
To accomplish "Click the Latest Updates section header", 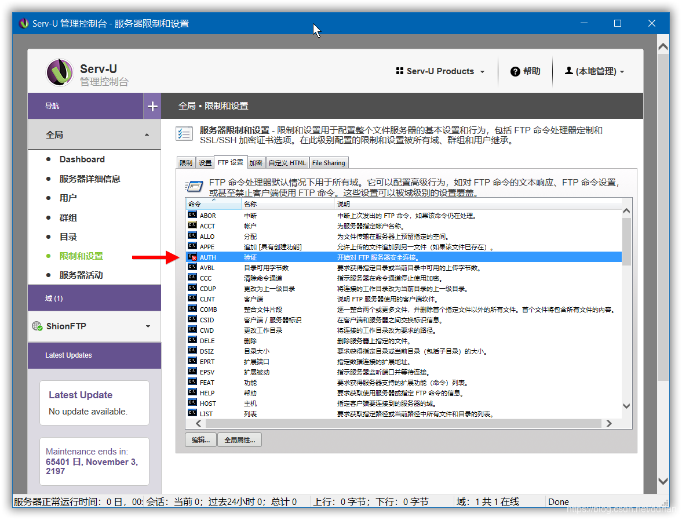I will tap(94, 355).
